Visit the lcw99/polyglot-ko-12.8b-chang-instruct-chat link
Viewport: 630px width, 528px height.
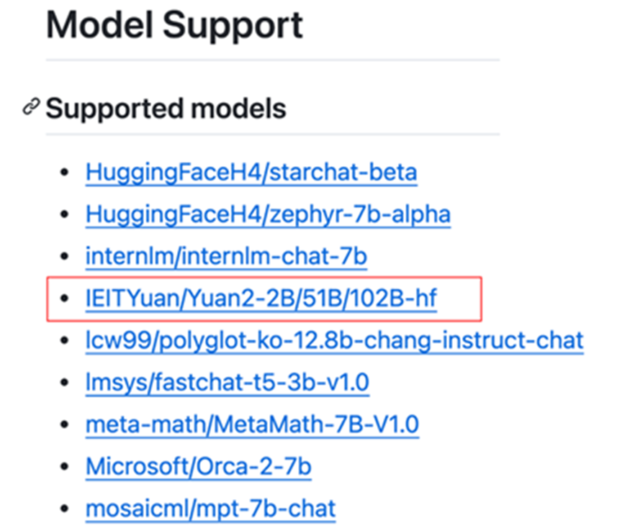click(334, 340)
